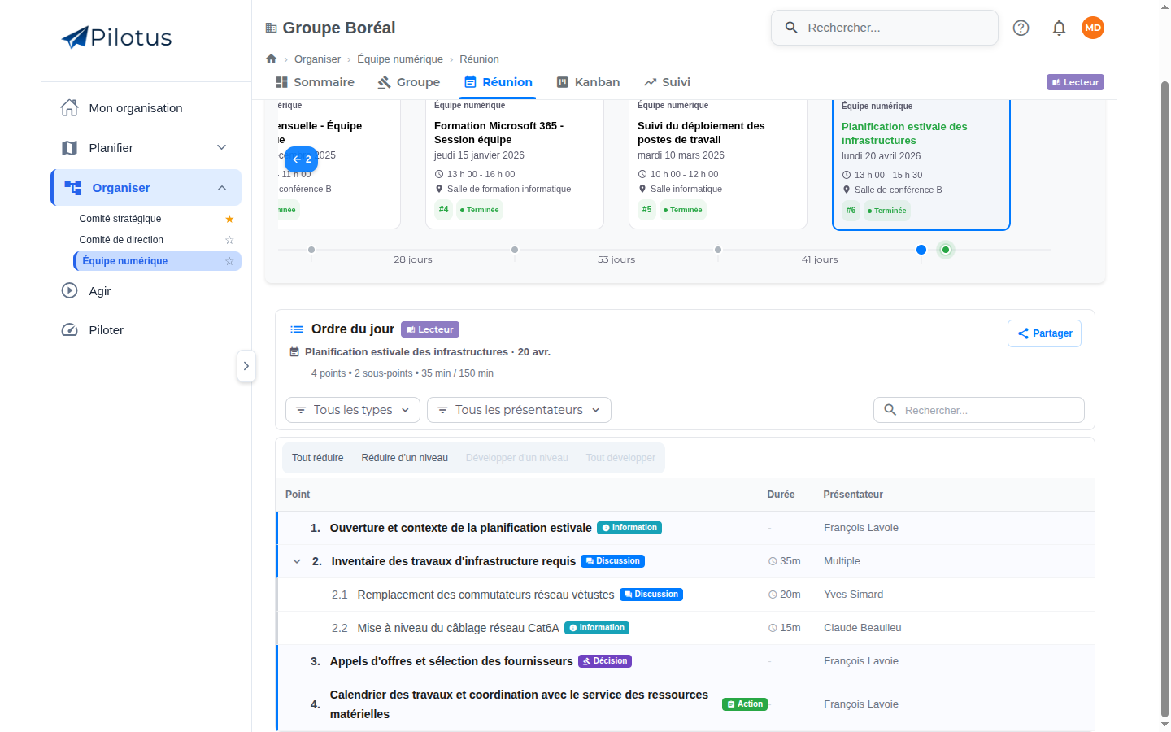Click the Ordre du jour list icon
This screenshot has height=732, width=1171.
(297, 329)
